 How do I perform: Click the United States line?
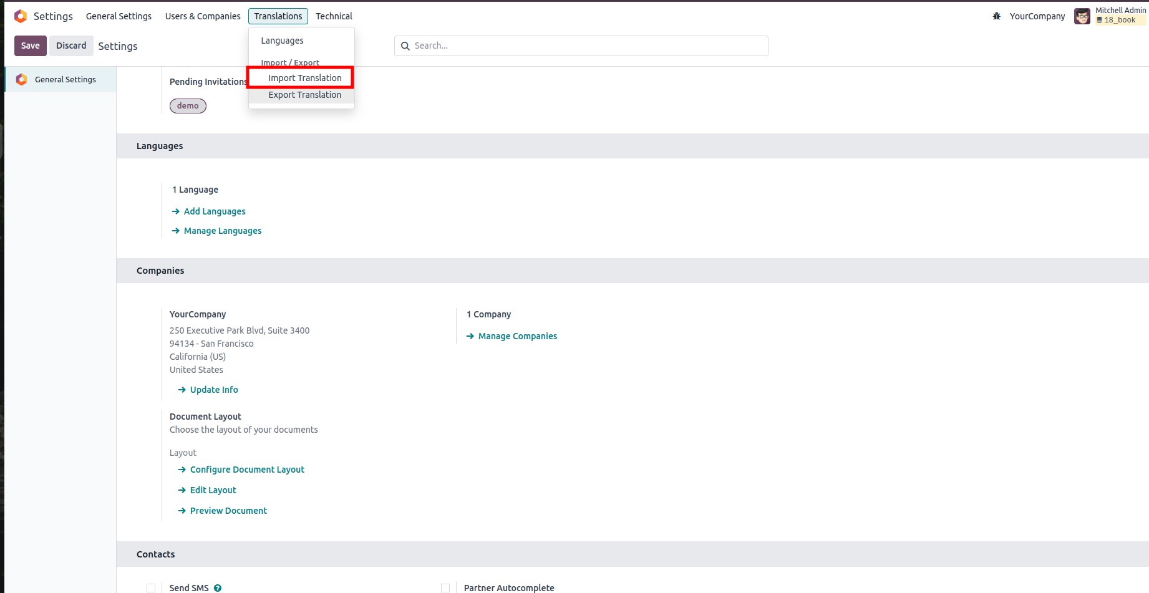(x=196, y=370)
